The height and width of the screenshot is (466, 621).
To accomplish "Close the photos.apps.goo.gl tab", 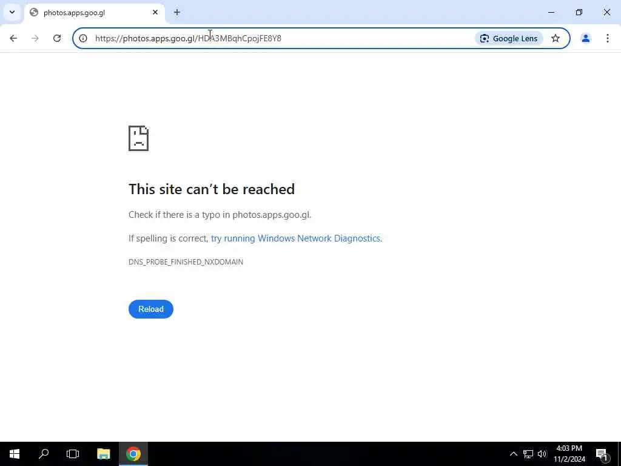I will [x=155, y=13].
